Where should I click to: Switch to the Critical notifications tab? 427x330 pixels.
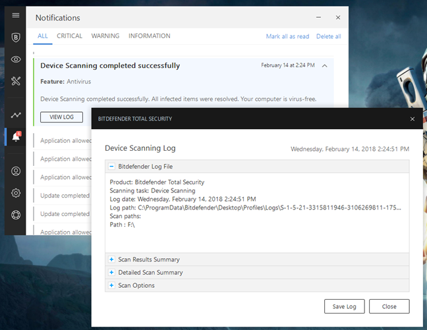point(69,36)
